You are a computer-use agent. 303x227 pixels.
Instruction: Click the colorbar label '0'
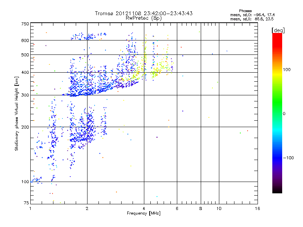pyautogui.click(x=284, y=114)
